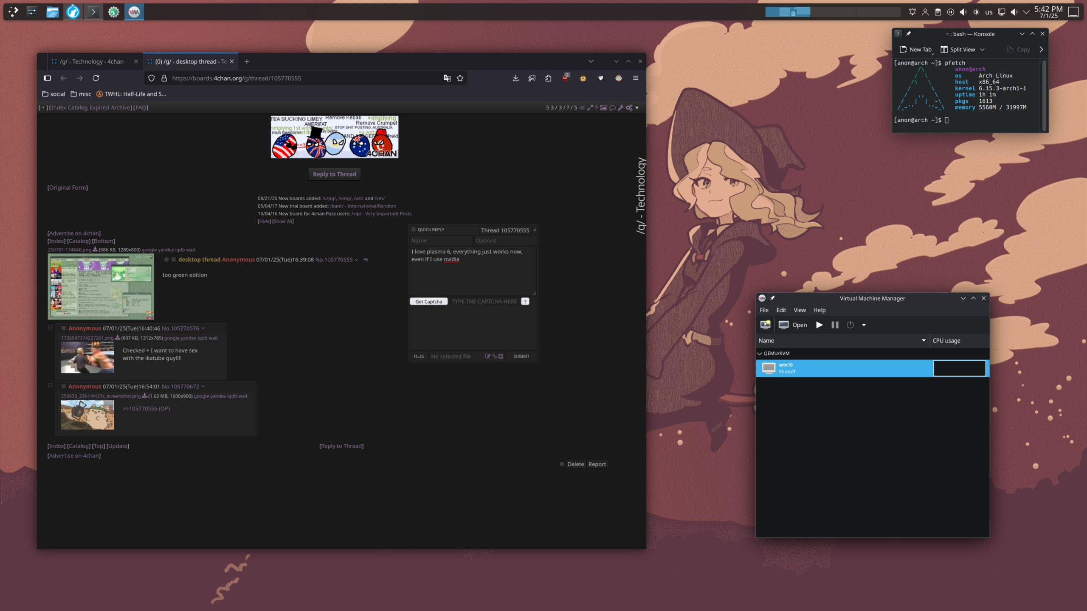This screenshot has width=1087, height=611.
Task: Open the browser downloads icon
Action: tap(515, 78)
